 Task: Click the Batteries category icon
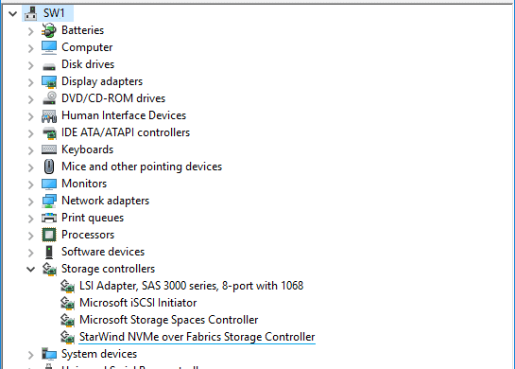point(49,30)
